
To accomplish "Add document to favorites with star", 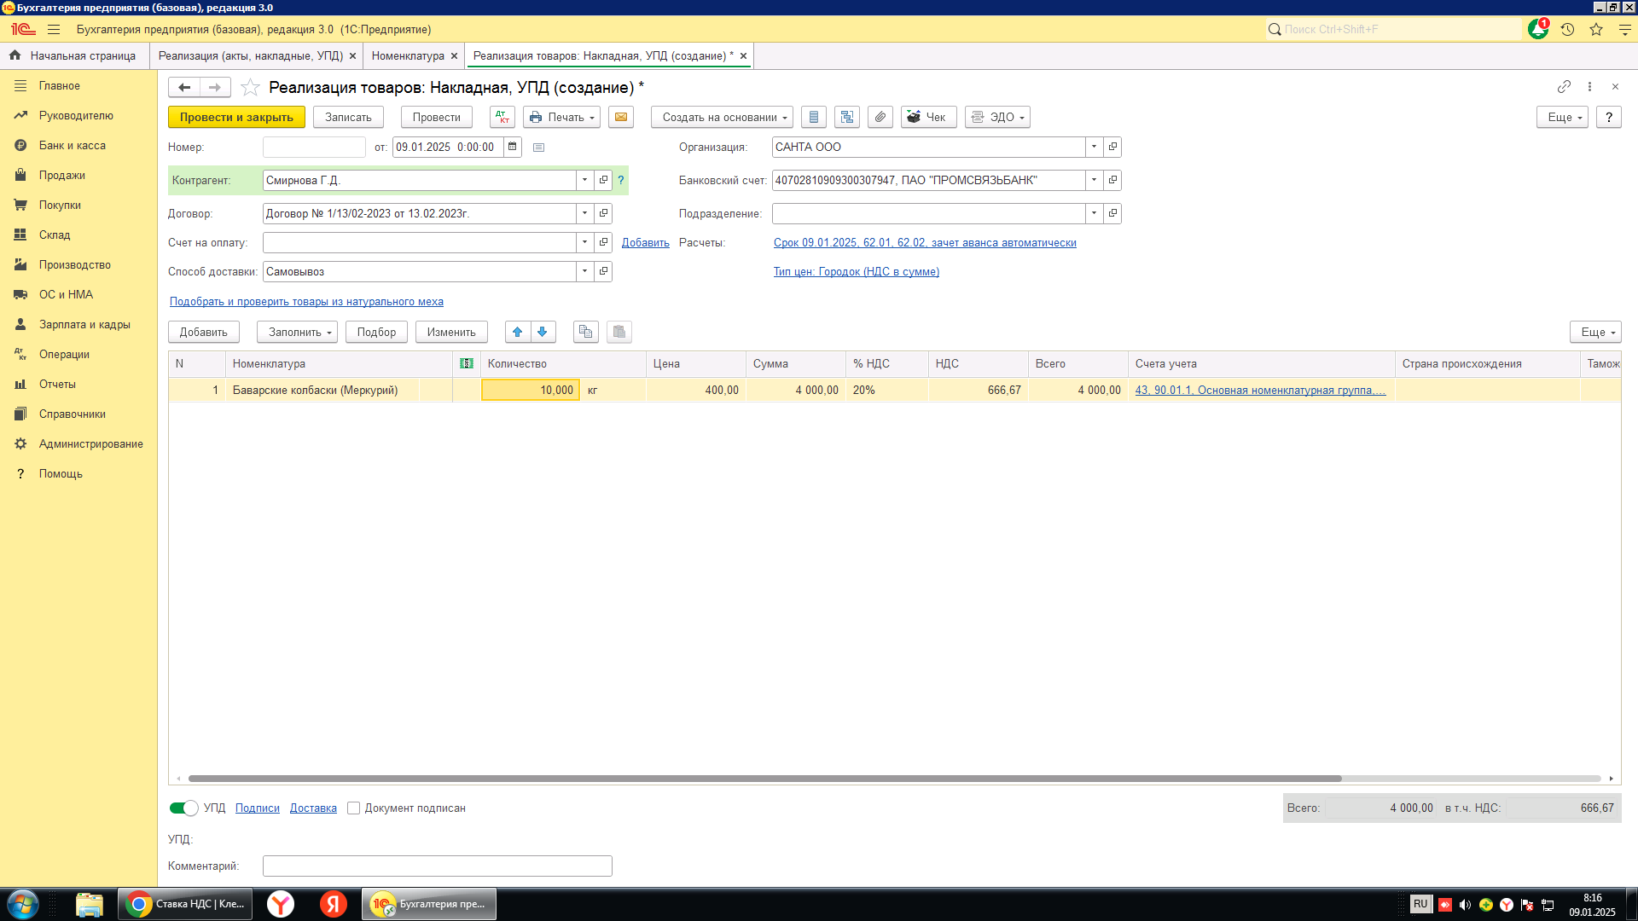I will coord(250,87).
